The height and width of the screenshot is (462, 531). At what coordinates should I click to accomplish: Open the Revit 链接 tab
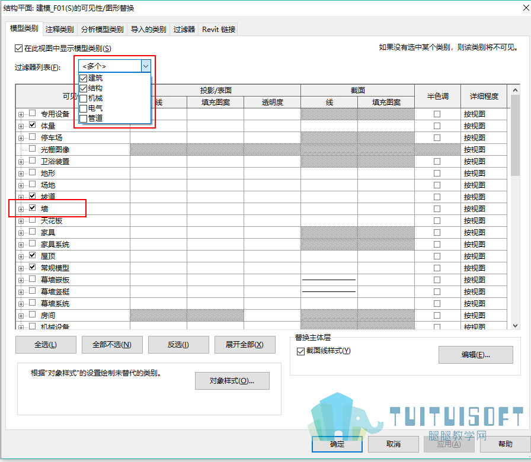pyautogui.click(x=219, y=30)
